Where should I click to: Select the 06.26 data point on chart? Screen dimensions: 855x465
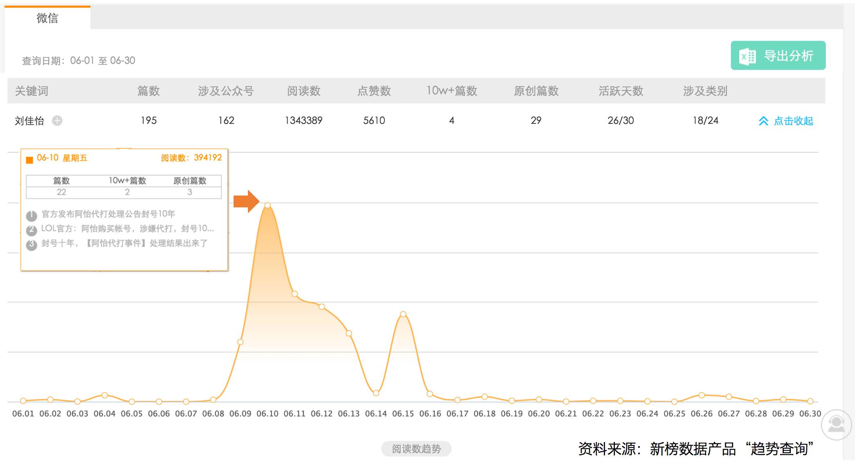[x=702, y=395]
